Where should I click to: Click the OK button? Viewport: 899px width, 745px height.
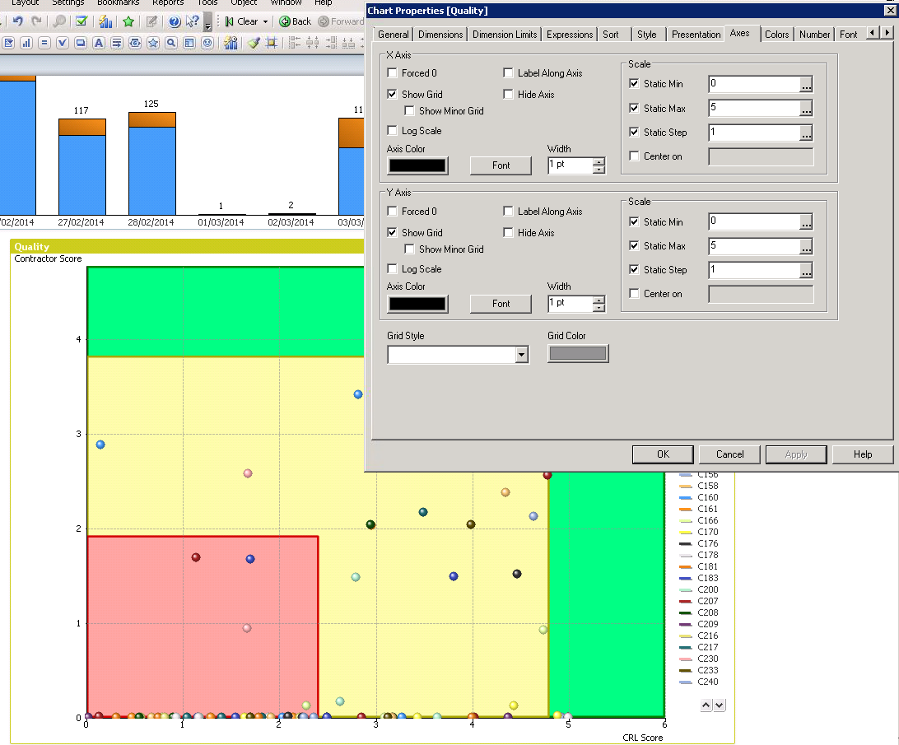[663, 454]
